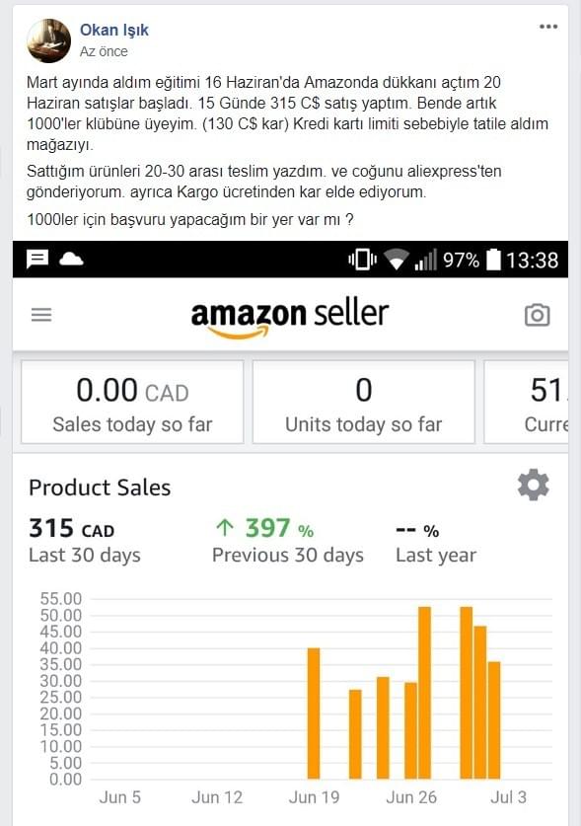Screen dimensions: 581x826
Task: Click the Jun 19 sales bar
Action: (x=314, y=713)
